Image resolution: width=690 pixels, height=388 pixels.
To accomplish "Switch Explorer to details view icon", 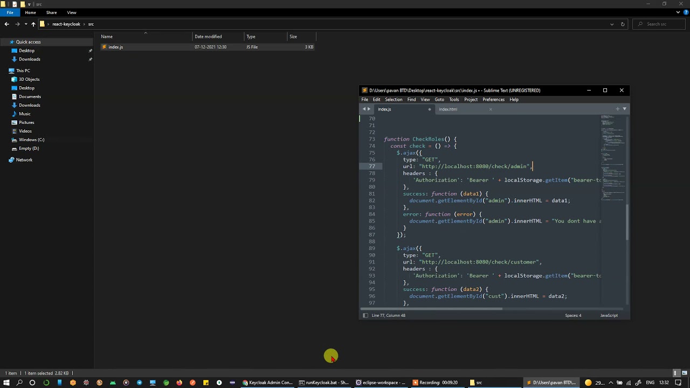I will click(675, 373).
